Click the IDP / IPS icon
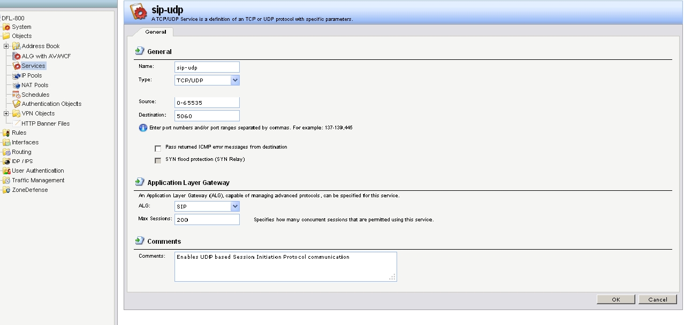The width and height of the screenshot is (684, 325). point(7,161)
